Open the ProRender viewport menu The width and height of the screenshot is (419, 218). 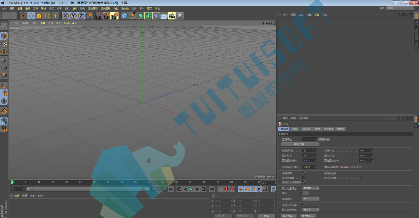click(x=70, y=23)
